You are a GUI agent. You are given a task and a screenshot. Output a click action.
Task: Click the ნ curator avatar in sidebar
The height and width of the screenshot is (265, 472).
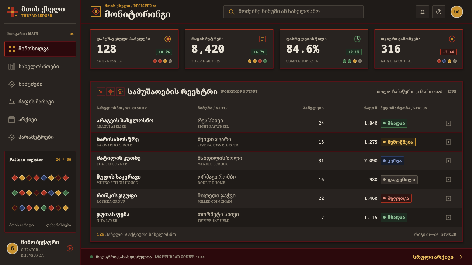click(13, 248)
